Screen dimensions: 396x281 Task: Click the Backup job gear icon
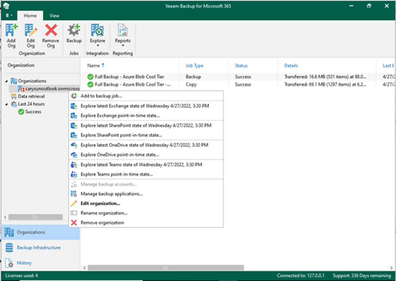(x=74, y=30)
